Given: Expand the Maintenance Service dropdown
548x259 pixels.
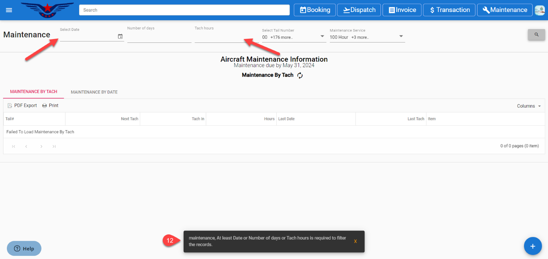Looking at the screenshot, I should 401,36.
